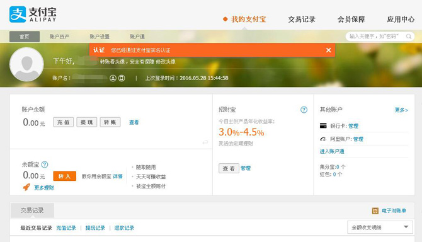This screenshot has width=422, height=242.
Task: Click the 转账 transfer button
Action: [x=110, y=122]
